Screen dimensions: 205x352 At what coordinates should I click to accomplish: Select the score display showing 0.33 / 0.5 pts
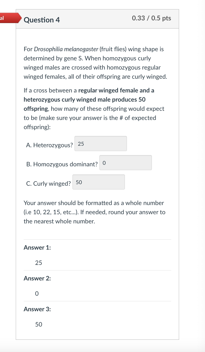point(151,18)
